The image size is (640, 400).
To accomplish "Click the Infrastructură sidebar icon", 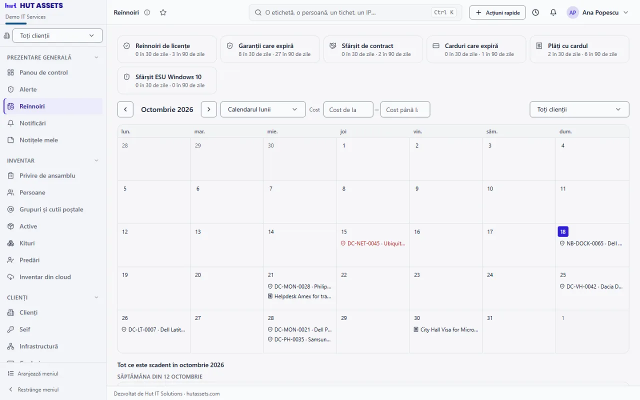I will click(x=10, y=346).
